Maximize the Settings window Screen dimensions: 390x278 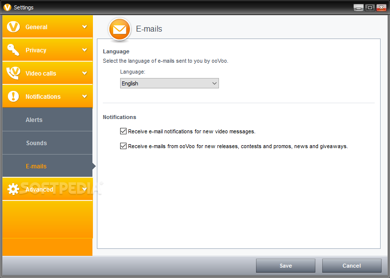coord(370,8)
